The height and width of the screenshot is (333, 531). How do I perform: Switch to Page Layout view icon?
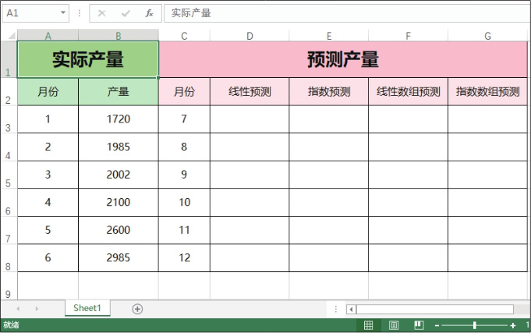[x=394, y=325]
